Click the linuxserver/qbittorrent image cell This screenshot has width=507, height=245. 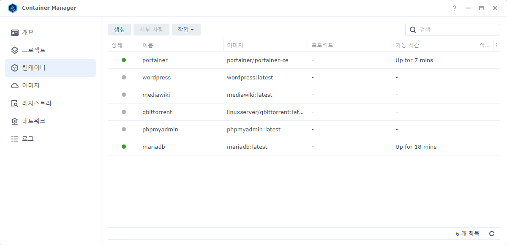[x=265, y=112]
